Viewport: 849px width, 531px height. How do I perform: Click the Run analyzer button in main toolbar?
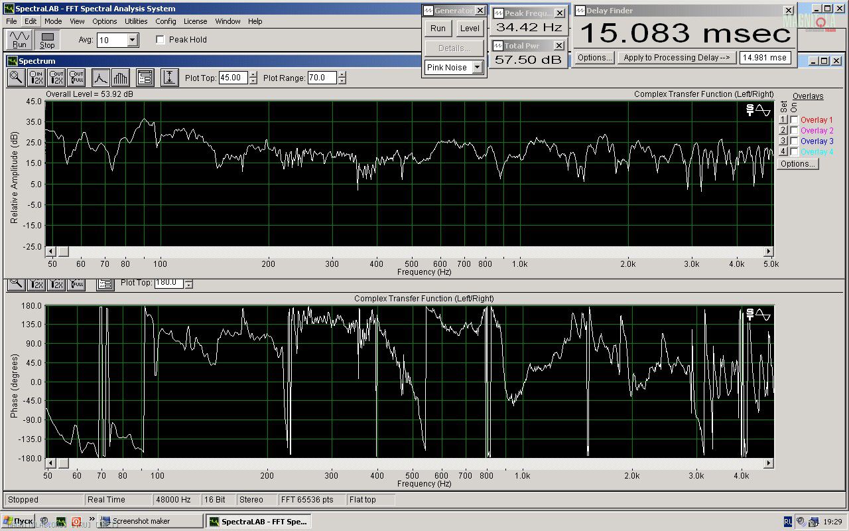(20, 40)
